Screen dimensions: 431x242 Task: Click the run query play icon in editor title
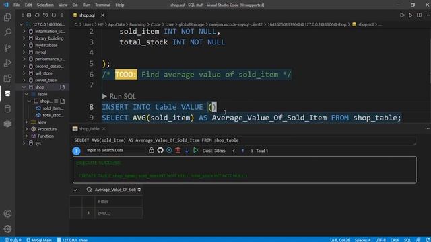402,15
